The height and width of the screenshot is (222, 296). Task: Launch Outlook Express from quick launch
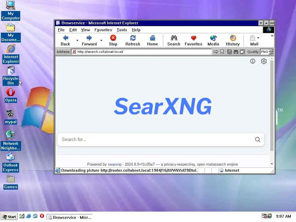click(x=35, y=216)
